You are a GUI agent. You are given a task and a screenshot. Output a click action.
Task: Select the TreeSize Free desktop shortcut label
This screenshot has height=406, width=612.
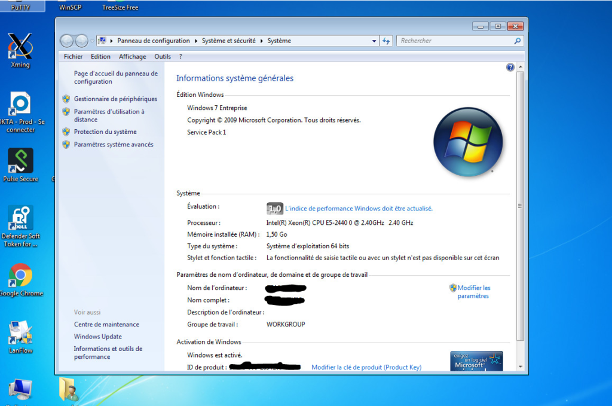coord(120,7)
